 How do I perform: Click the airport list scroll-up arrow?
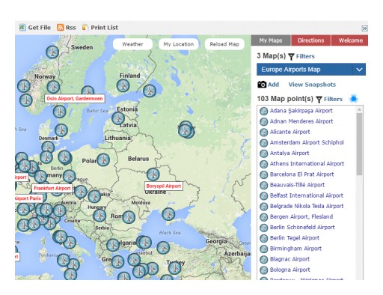(359, 109)
